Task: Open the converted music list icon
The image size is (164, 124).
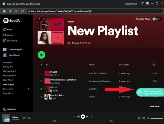Action: point(142,4)
